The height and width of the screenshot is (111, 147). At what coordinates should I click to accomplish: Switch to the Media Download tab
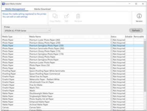coord(42,9)
